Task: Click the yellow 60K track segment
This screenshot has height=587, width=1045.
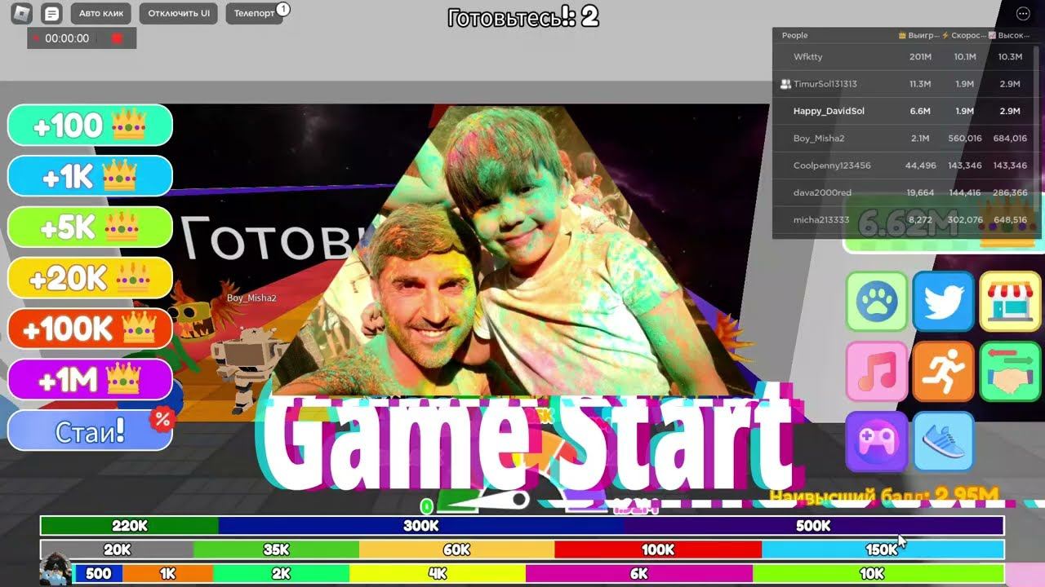Action: click(456, 549)
